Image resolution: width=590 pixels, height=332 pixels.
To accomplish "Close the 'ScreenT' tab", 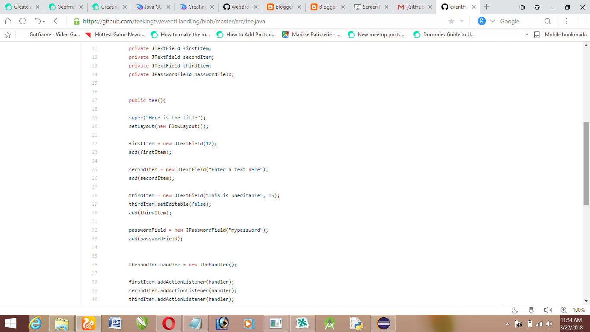I will pos(386,7).
